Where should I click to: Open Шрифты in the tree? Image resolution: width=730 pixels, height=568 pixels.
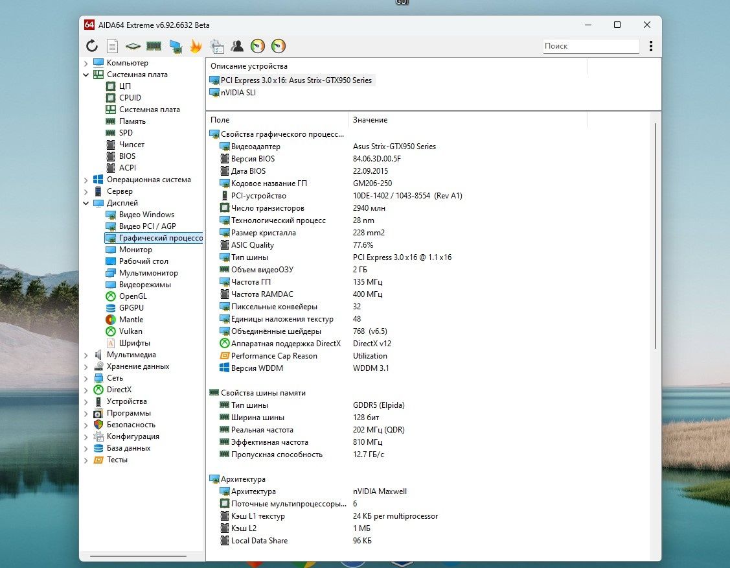(135, 343)
